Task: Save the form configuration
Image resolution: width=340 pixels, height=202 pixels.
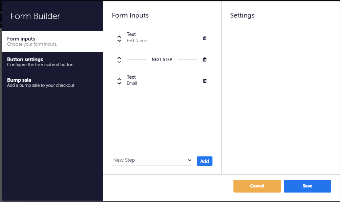Action: [307, 186]
